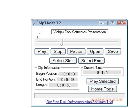Image resolution: width=129 pixels, height=108 pixels.
Task: Maximize the Mp3 Knife window
Action: pos(112,23)
